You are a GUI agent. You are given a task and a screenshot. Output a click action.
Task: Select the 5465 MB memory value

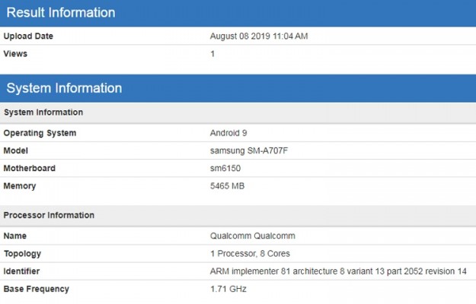pyautogui.click(x=228, y=186)
